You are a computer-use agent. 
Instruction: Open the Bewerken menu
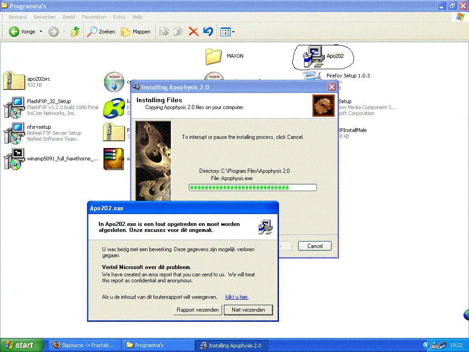[x=44, y=17]
